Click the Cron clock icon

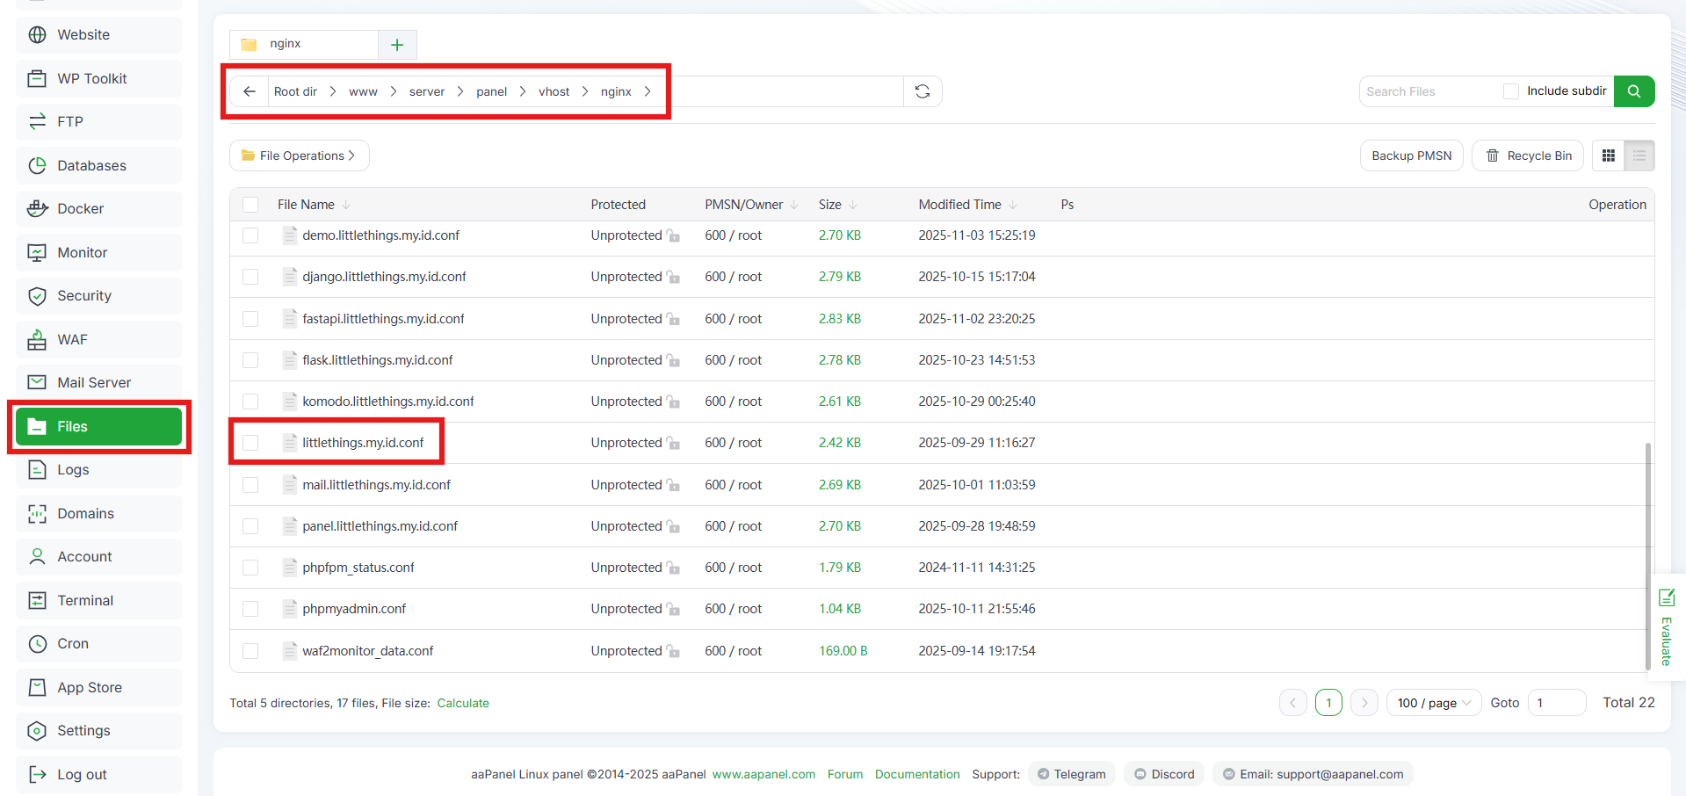[x=37, y=644]
